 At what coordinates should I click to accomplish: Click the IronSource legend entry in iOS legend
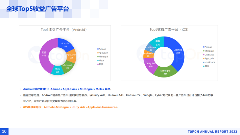(209, 62)
